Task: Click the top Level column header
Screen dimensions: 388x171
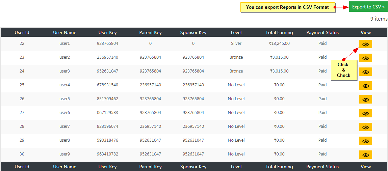Action: click(236, 32)
